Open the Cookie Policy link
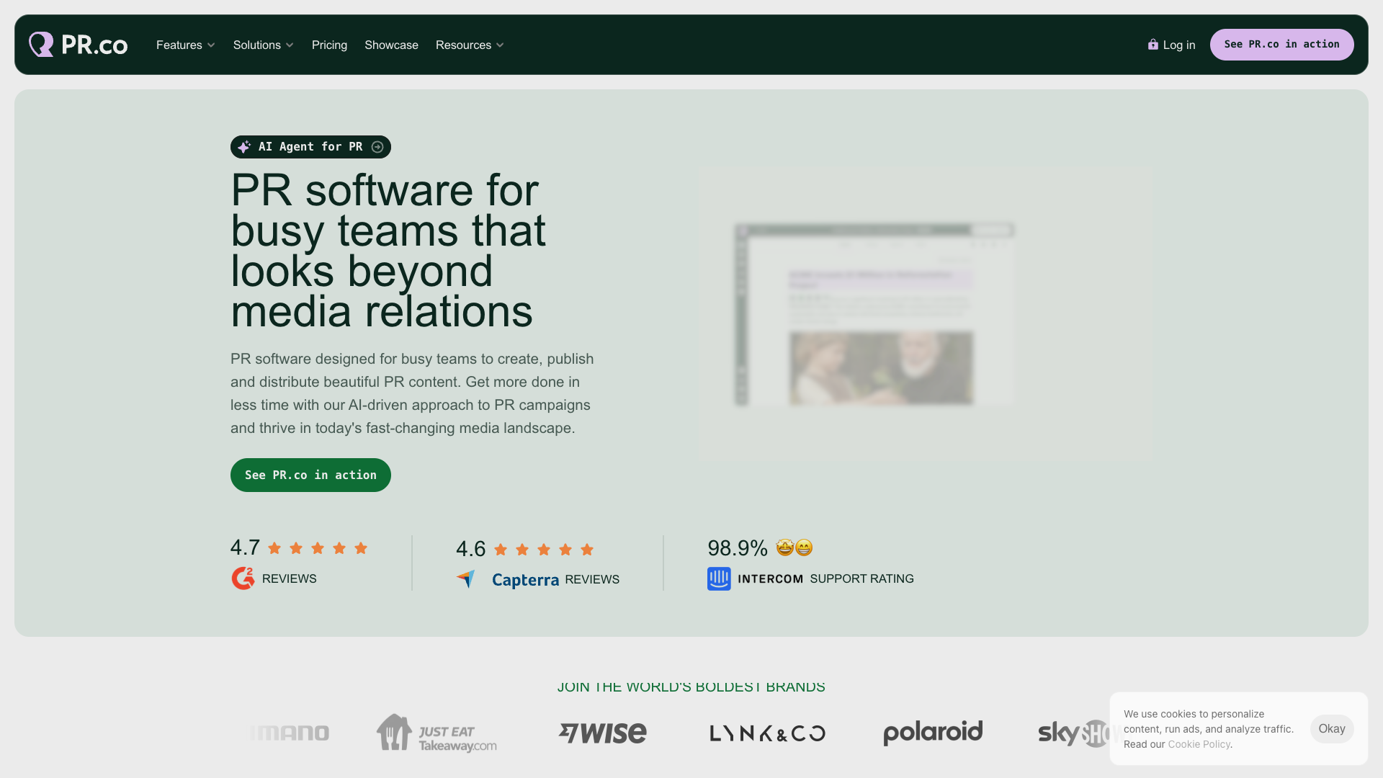The image size is (1383, 778). point(1199,744)
